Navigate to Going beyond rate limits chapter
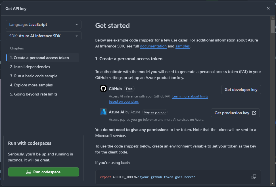 tap(34, 94)
